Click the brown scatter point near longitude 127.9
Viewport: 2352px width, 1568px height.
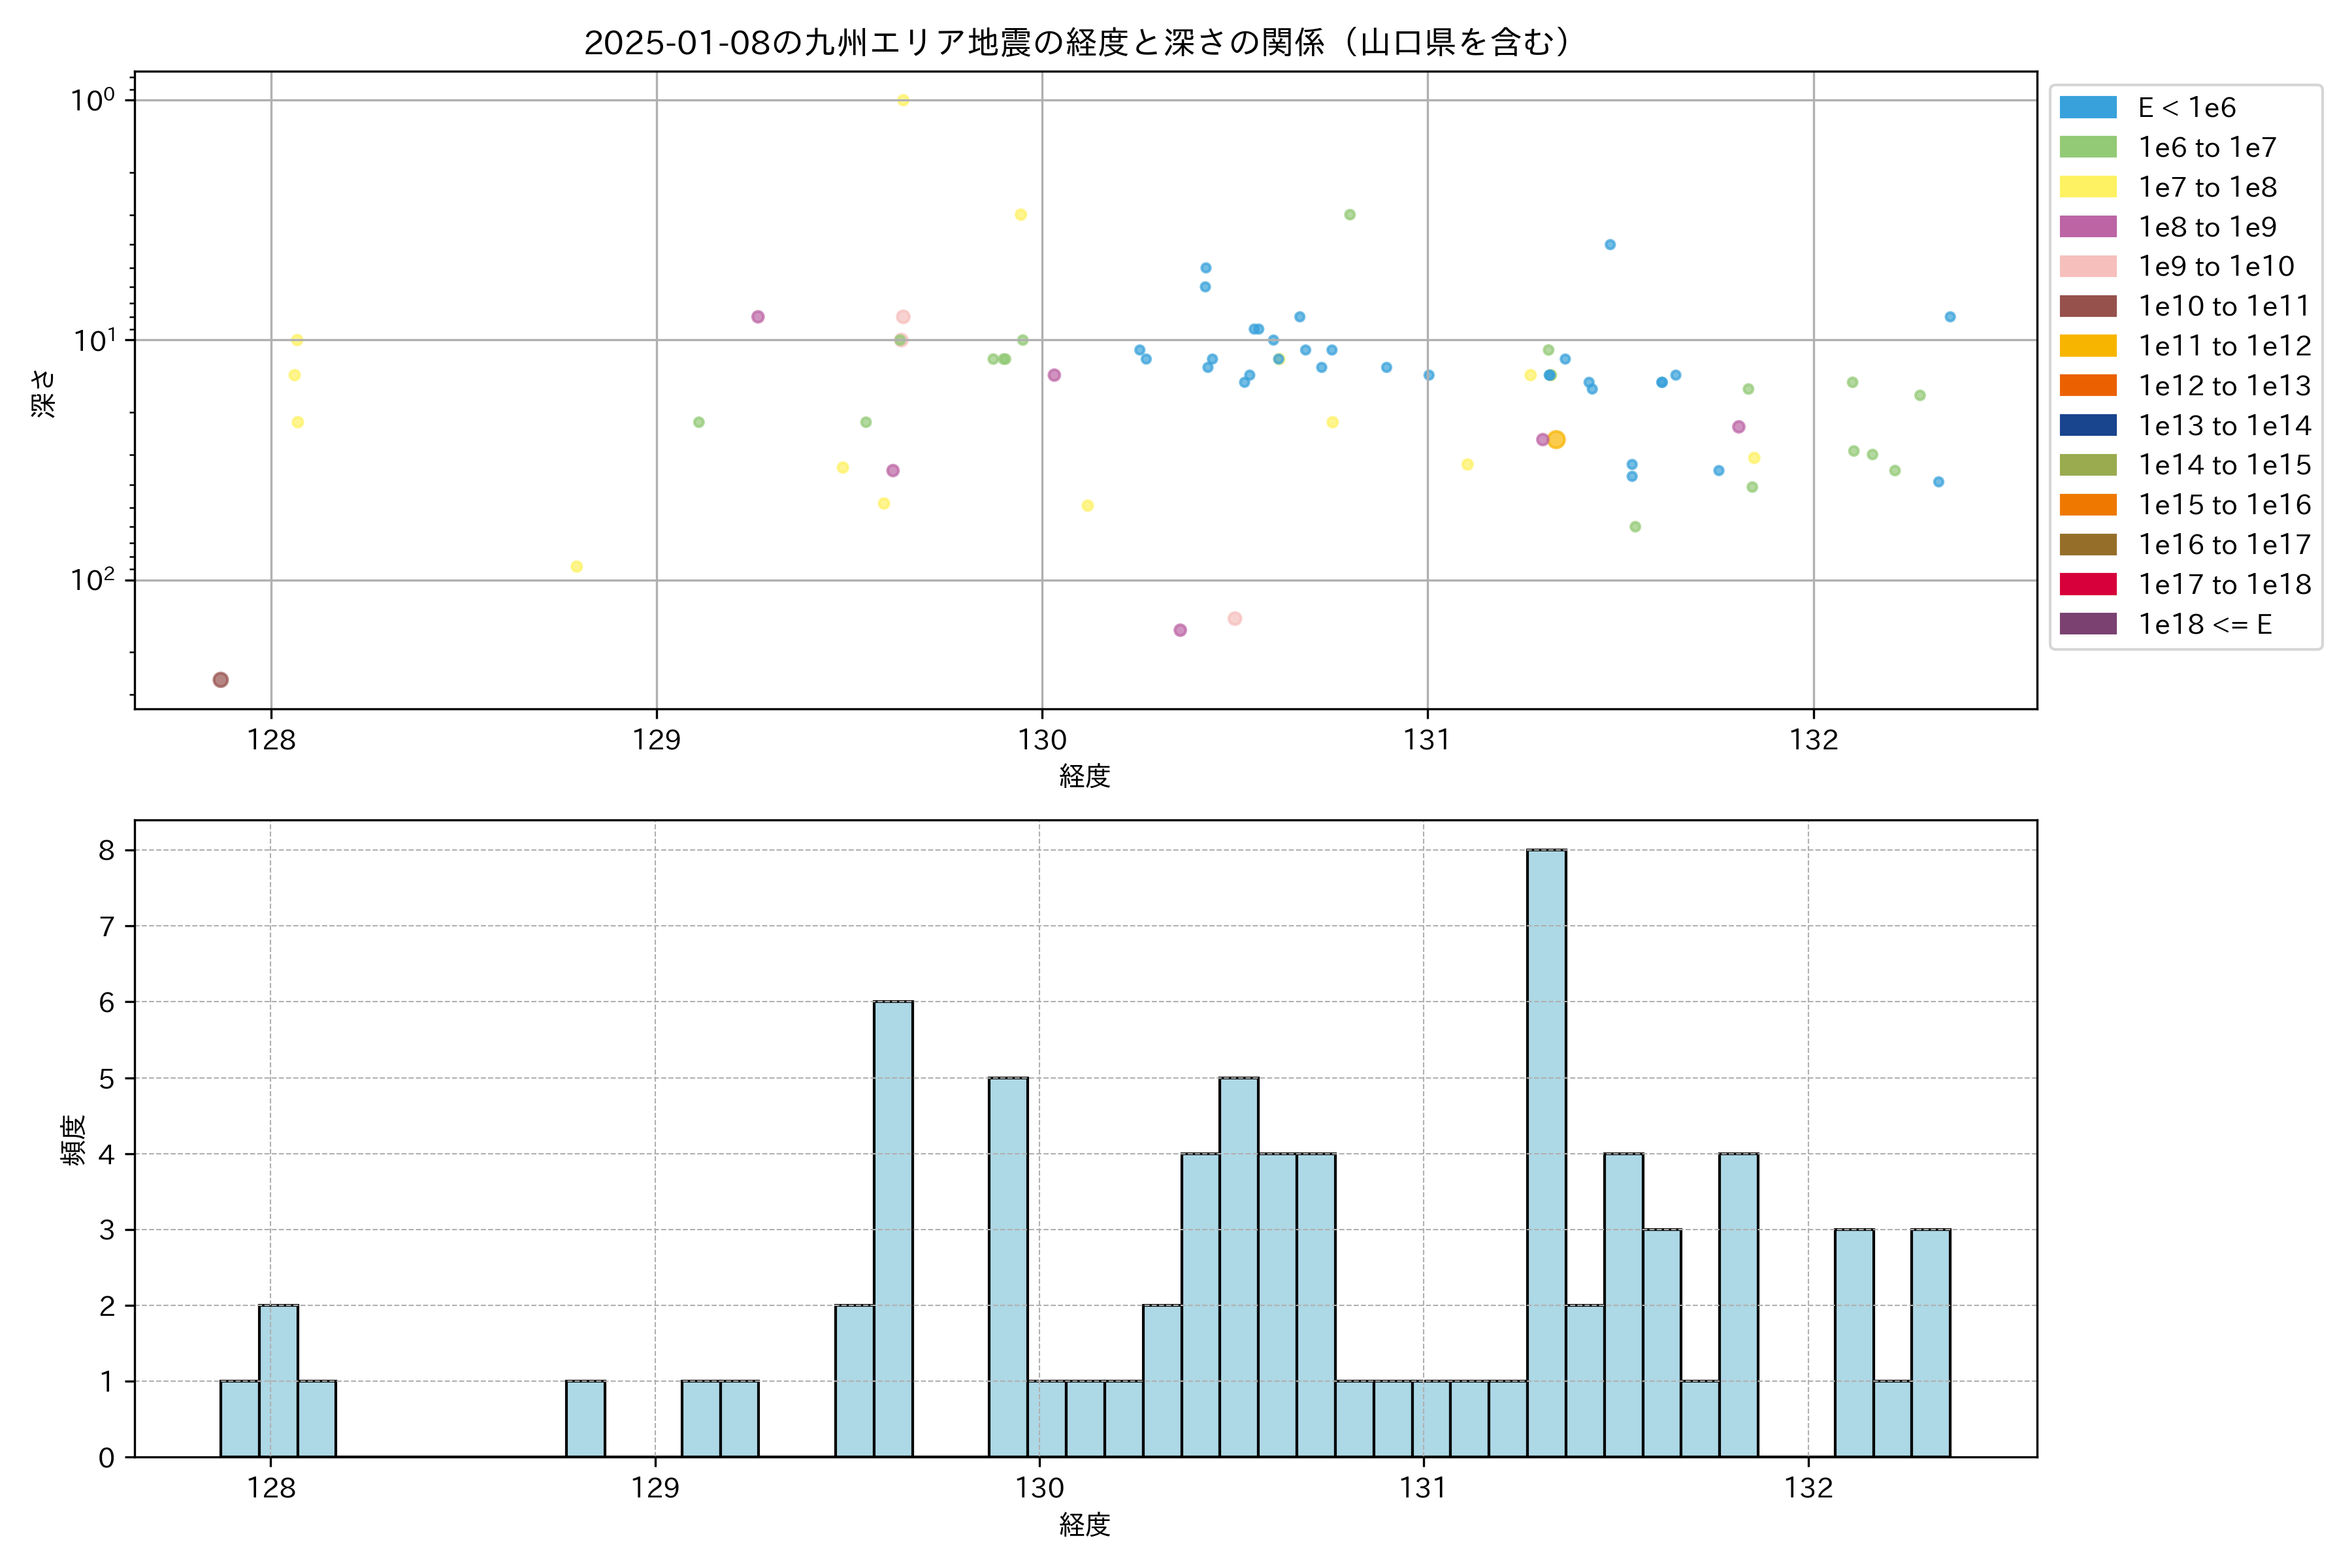[221, 680]
